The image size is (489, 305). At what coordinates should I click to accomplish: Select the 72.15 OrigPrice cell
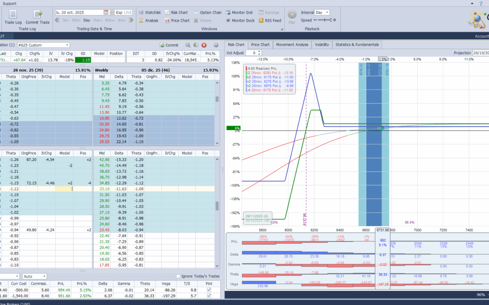(x=29, y=183)
